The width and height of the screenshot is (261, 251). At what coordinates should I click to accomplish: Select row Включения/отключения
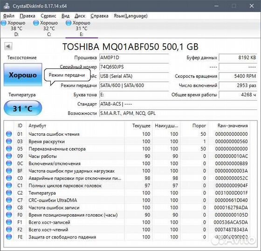click(127, 163)
